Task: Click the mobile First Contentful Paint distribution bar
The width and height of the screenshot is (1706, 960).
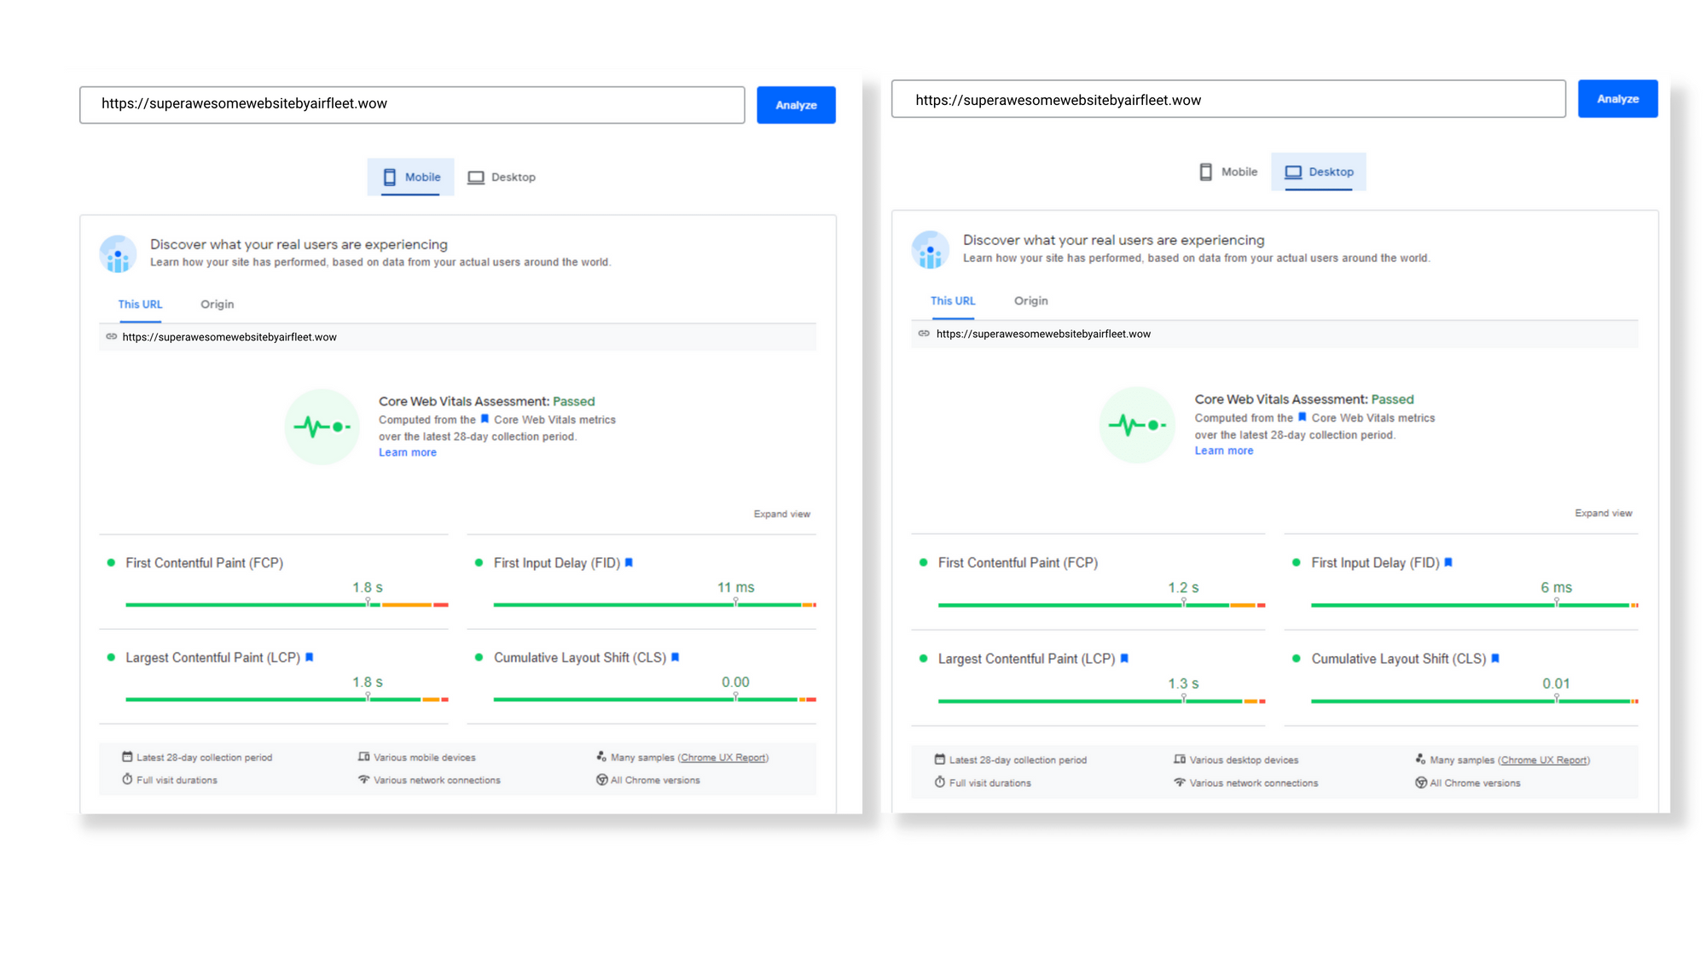Action: click(287, 605)
